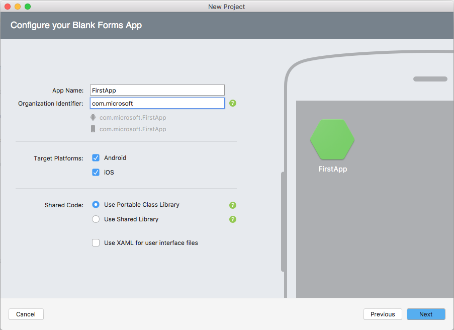Click the Organization Identifier label
The height and width of the screenshot is (330, 454).
click(51, 104)
